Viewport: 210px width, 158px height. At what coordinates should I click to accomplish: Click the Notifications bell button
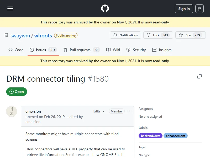pos(125,35)
